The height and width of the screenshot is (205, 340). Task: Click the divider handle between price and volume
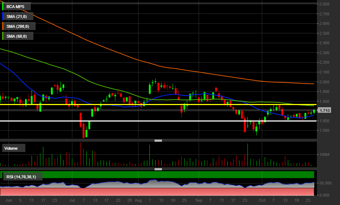click(x=158, y=141)
